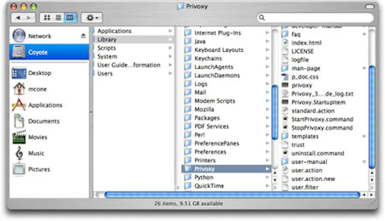This screenshot has height=221, width=385.
Task: Click StartPrivoxy.command file icon
Action: 285,119
